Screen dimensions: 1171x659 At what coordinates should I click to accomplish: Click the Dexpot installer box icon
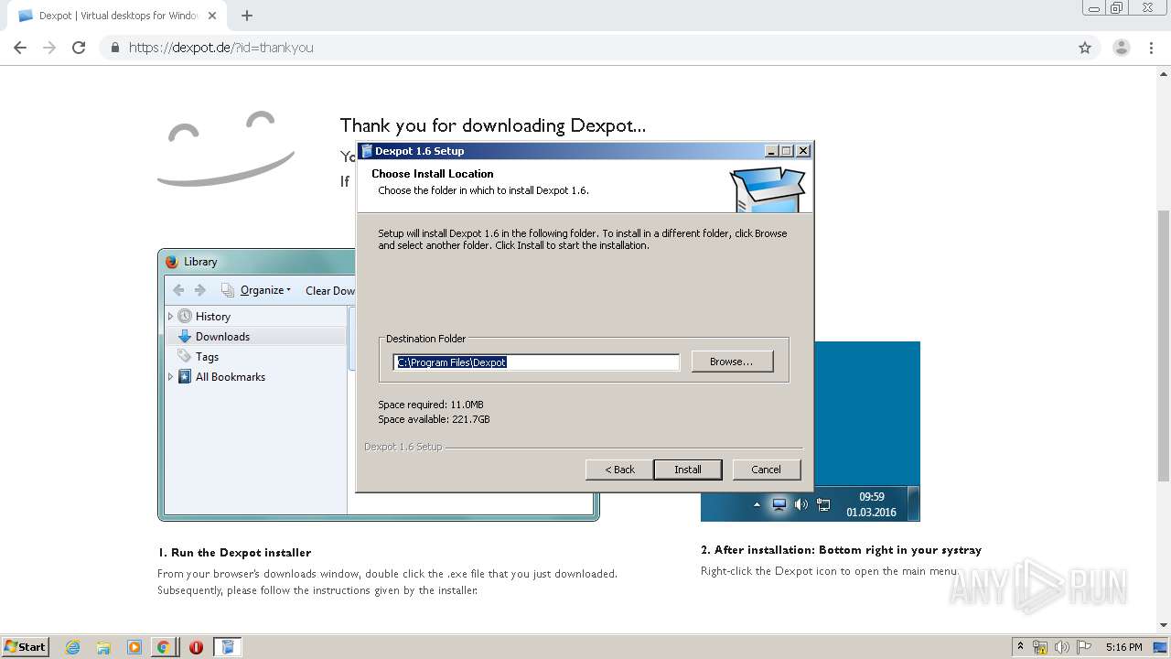tap(768, 188)
